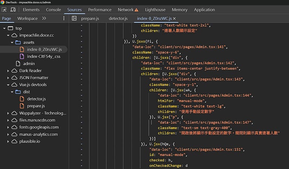Open the admin document file
This screenshot has width=289, height=169.
(29, 64)
